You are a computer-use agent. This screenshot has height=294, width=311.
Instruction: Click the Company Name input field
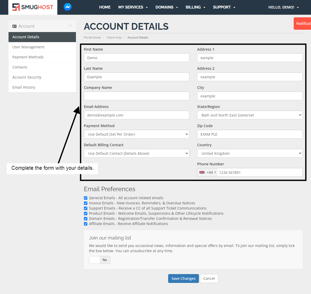(x=136, y=96)
